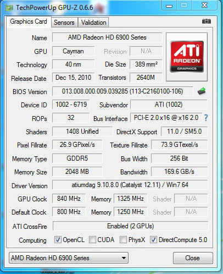
Task: Click the Pixel Fillrate field 26.9 GPixel/s
Action: [x=77, y=145]
